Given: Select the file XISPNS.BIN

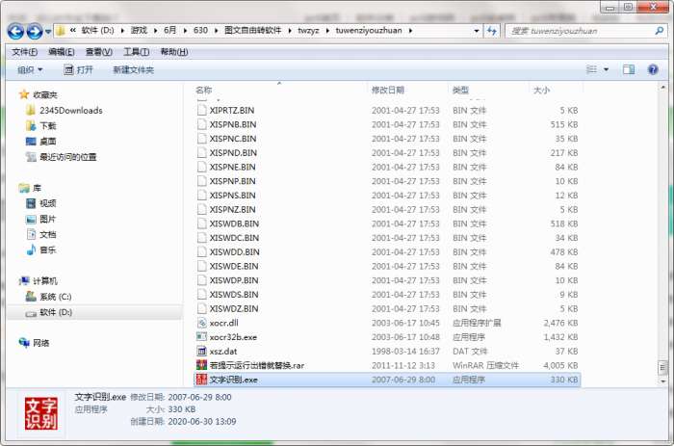Looking at the screenshot, I should (233, 196).
